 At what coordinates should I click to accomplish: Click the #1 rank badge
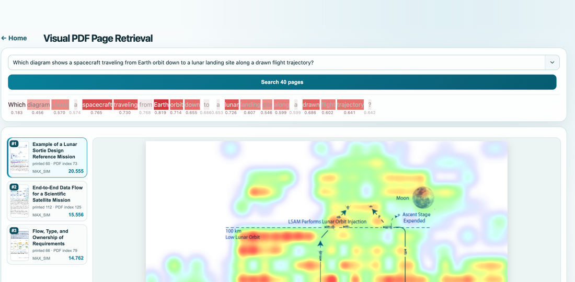(x=14, y=144)
